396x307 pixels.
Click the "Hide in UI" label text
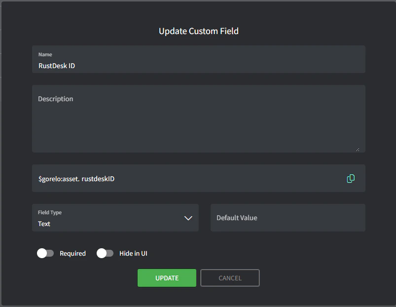tap(133, 253)
